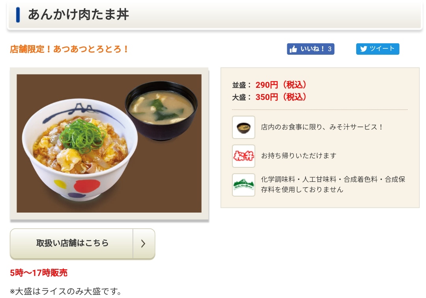Click the いいね count number 3
Screen dimensions: 426x298
pos(330,49)
